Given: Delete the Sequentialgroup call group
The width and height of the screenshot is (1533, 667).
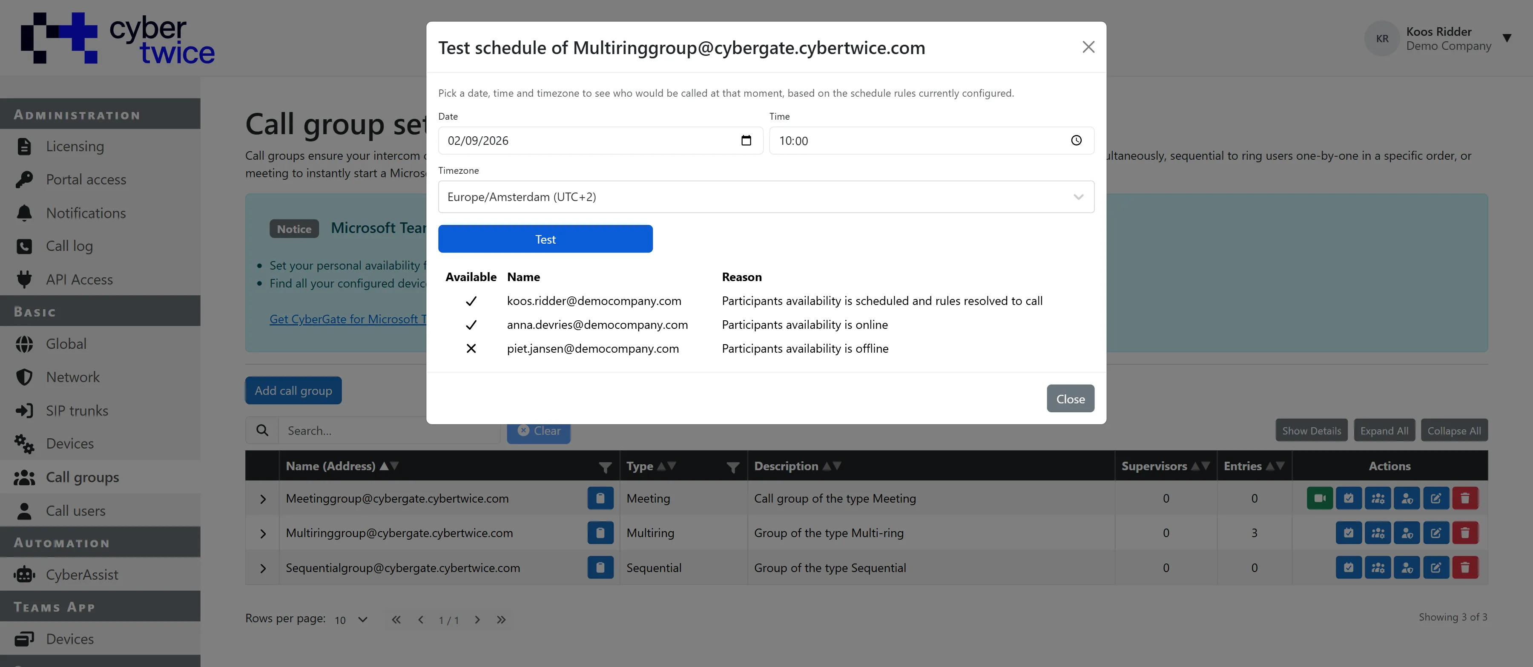Looking at the screenshot, I should pyautogui.click(x=1465, y=568).
